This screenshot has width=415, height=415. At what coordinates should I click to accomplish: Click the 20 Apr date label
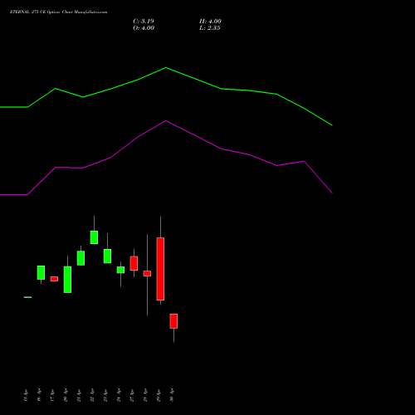66,395
